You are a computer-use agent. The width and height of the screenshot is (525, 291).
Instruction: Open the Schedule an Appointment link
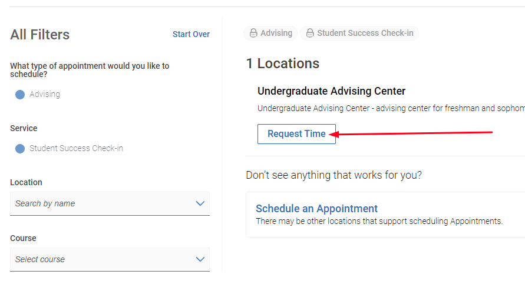click(x=316, y=209)
